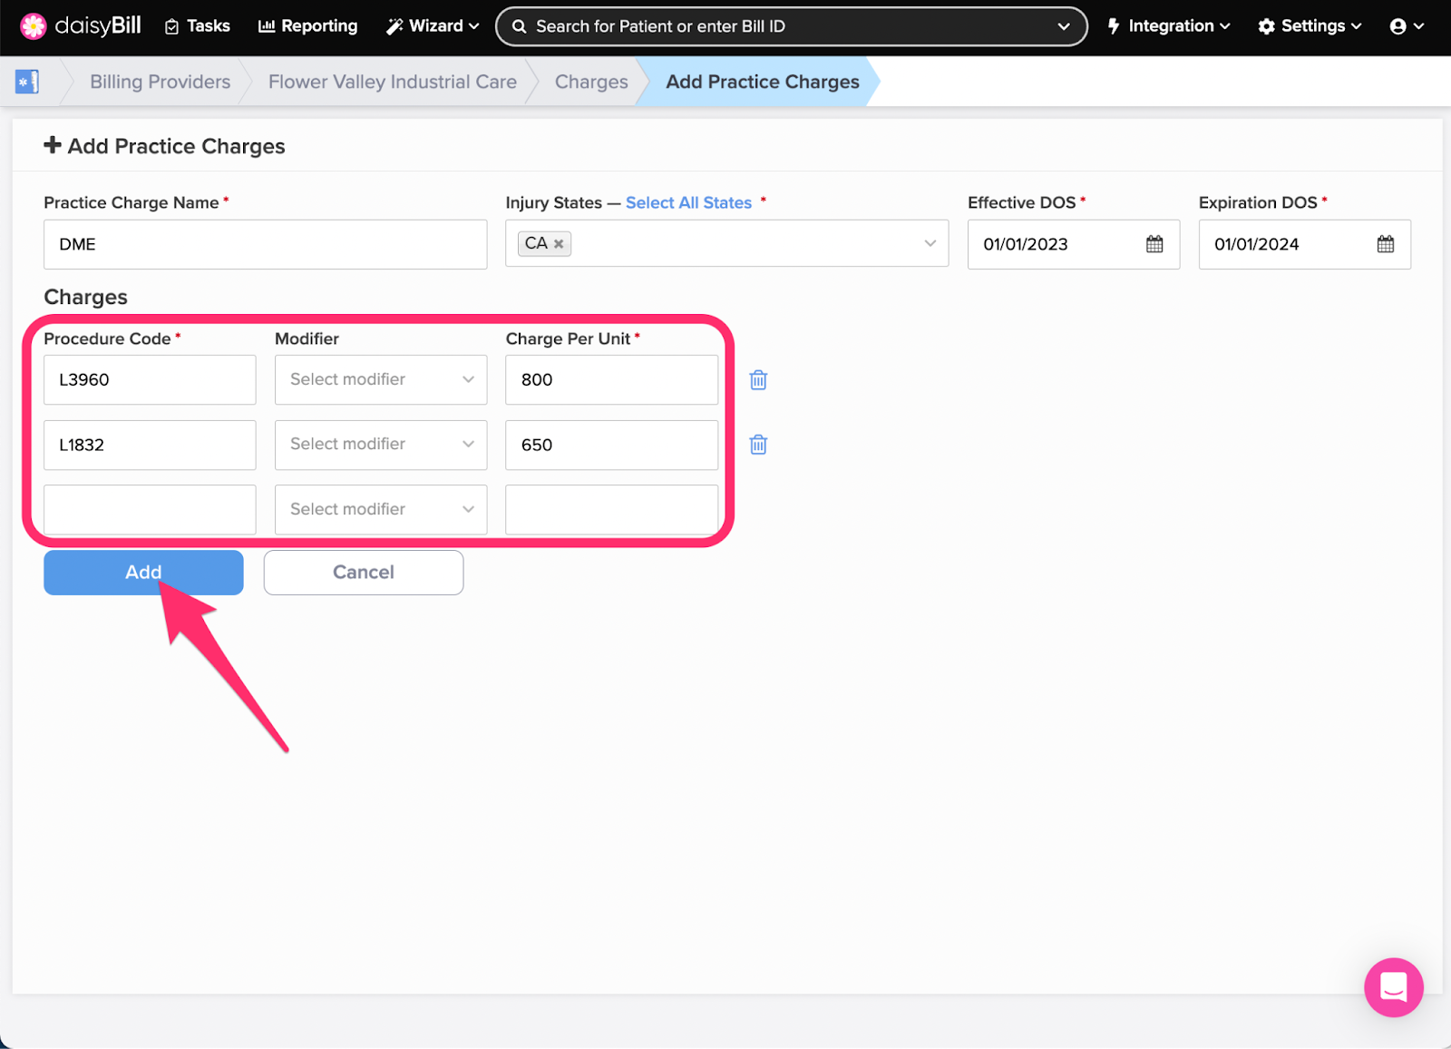The height and width of the screenshot is (1049, 1451).
Task: Click procedure code field containing L1832
Action: [150, 445]
